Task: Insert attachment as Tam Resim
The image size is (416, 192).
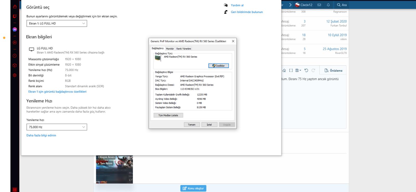Action: [x=105, y=163]
